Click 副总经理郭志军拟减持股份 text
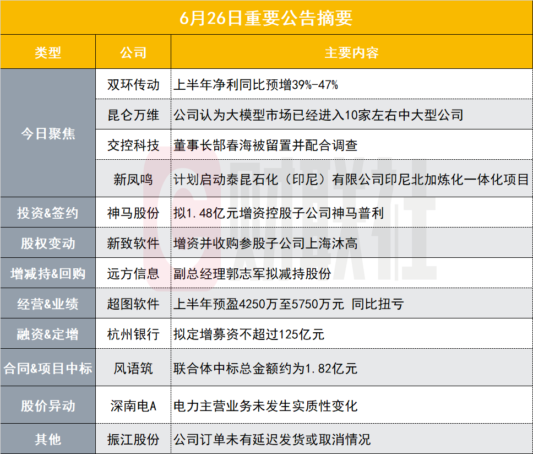Screen dimensions: 533x454 point(252,273)
